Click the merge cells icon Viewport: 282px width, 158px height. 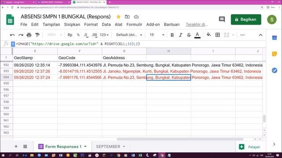pyautogui.click(x=226, y=35)
